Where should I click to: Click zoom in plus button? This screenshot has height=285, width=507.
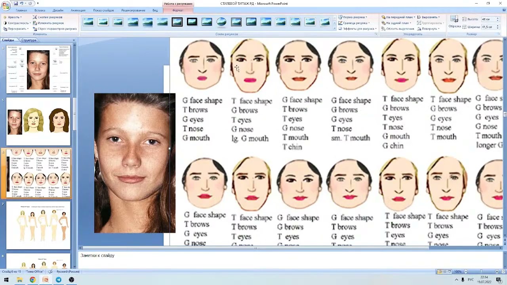click(x=497, y=272)
